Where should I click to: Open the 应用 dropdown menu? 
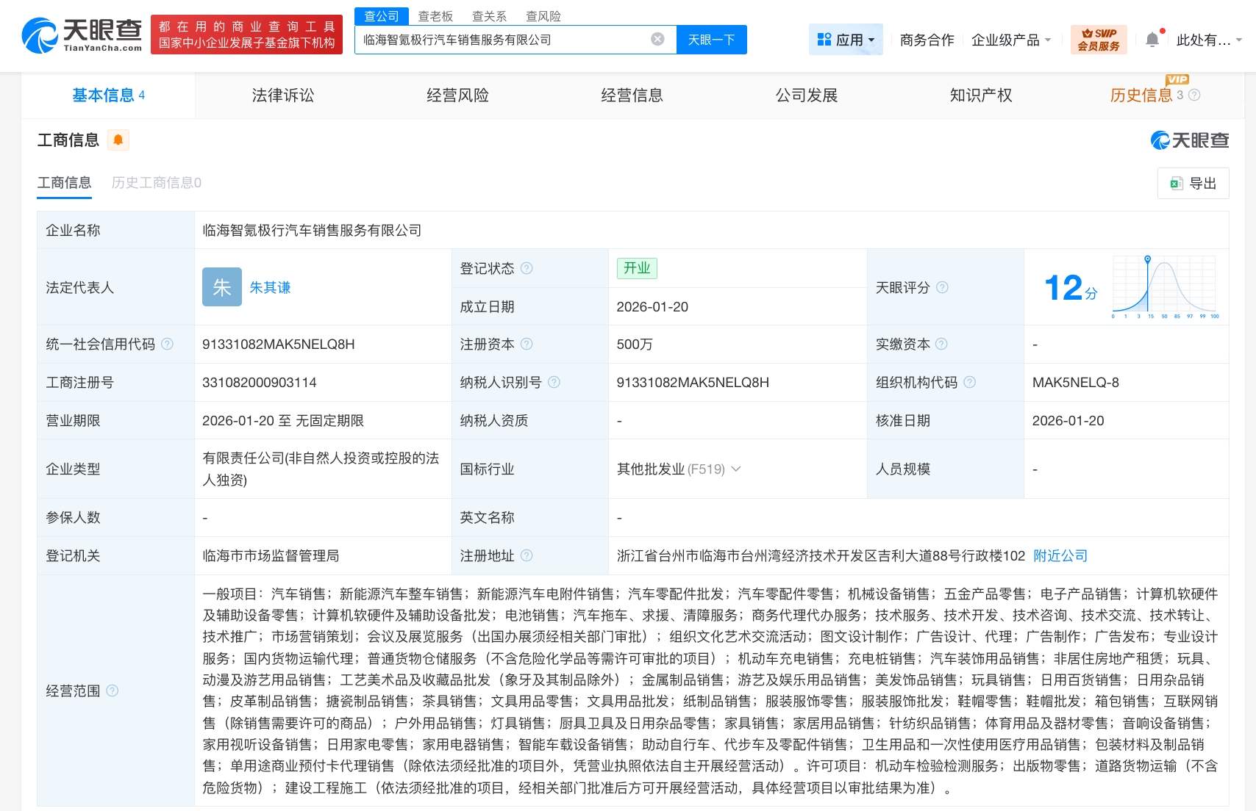tap(846, 40)
